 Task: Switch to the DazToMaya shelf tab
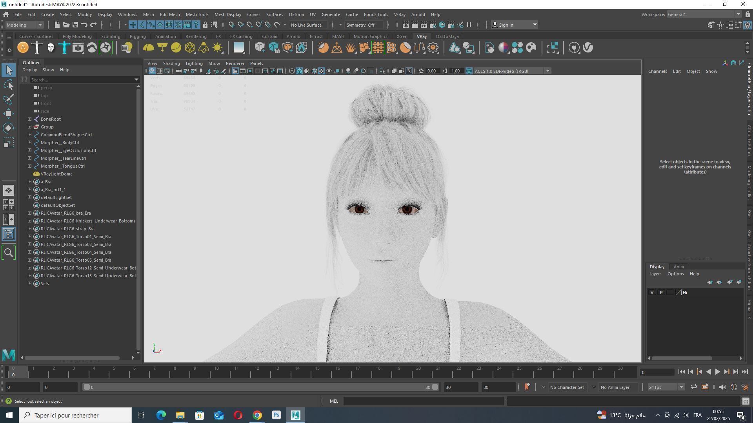[447, 36]
